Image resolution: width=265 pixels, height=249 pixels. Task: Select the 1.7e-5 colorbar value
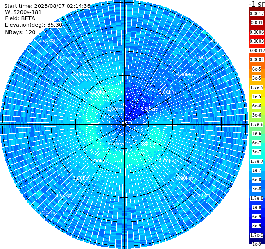tap(257, 87)
